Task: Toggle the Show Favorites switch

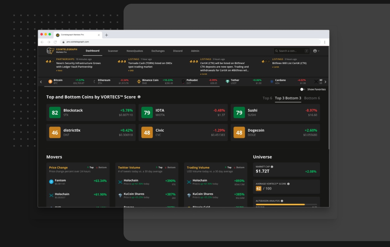Action: (303, 89)
